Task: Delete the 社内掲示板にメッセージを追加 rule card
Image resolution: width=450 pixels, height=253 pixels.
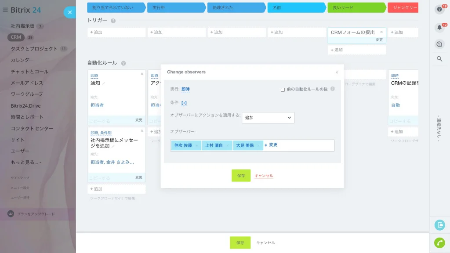Action: click(142, 131)
